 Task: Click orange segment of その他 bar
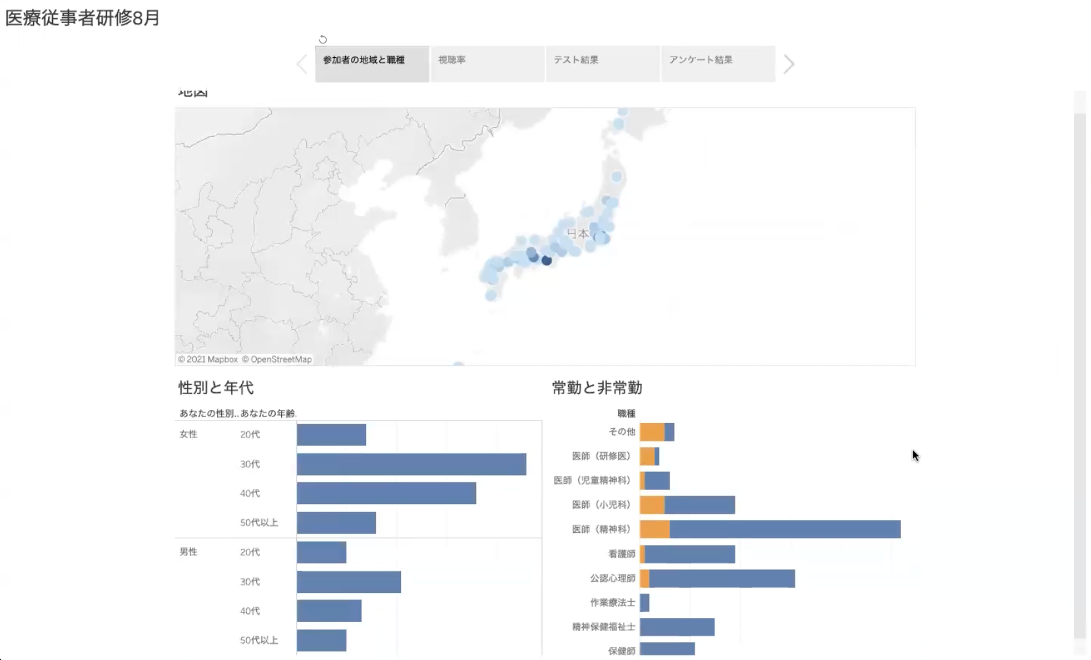[652, 432]
